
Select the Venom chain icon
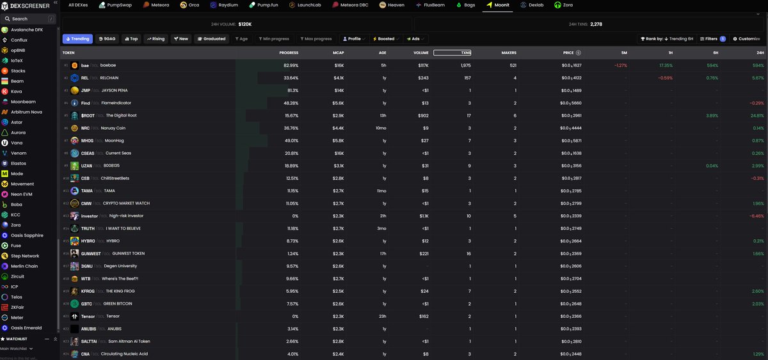tap(4, 153)
